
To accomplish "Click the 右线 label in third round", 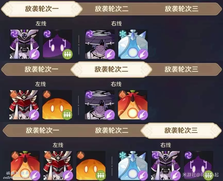I will pos(166,145).
